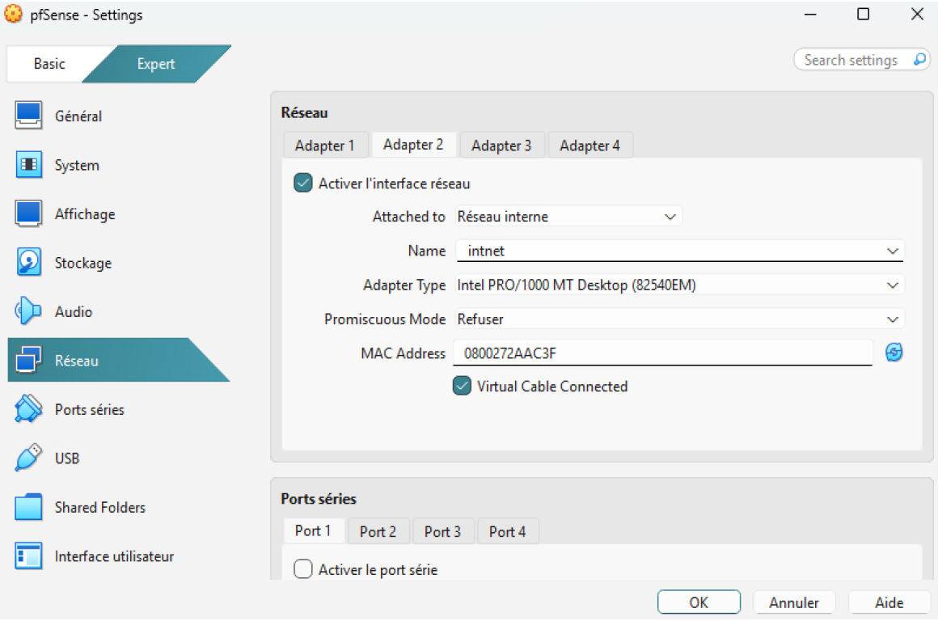This screenshot has width=938, height=621.
Task: Switch to Basic mode tab
Action: coord(49,63)
